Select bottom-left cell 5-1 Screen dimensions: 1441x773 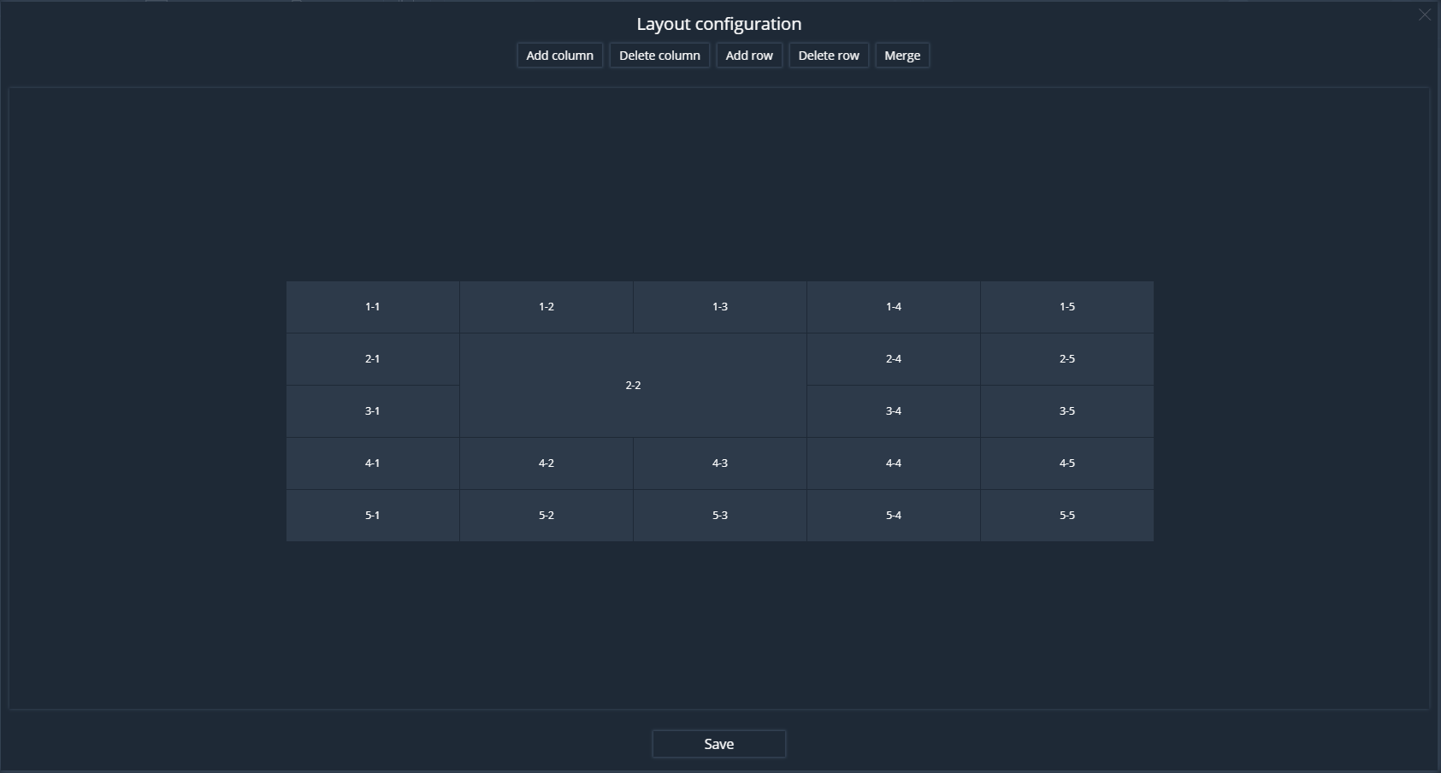(372, 516)
